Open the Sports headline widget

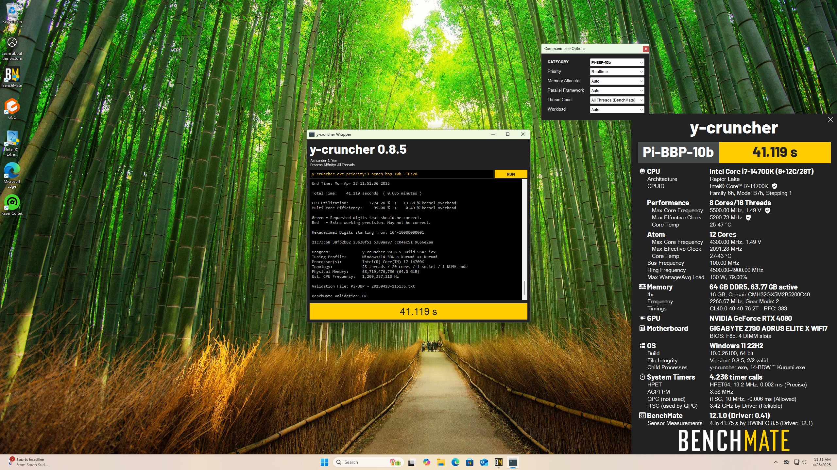(x=28, y=462)
